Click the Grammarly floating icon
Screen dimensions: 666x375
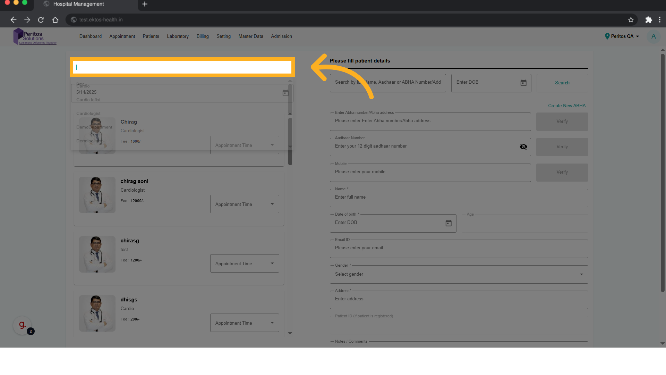point(23,325)
